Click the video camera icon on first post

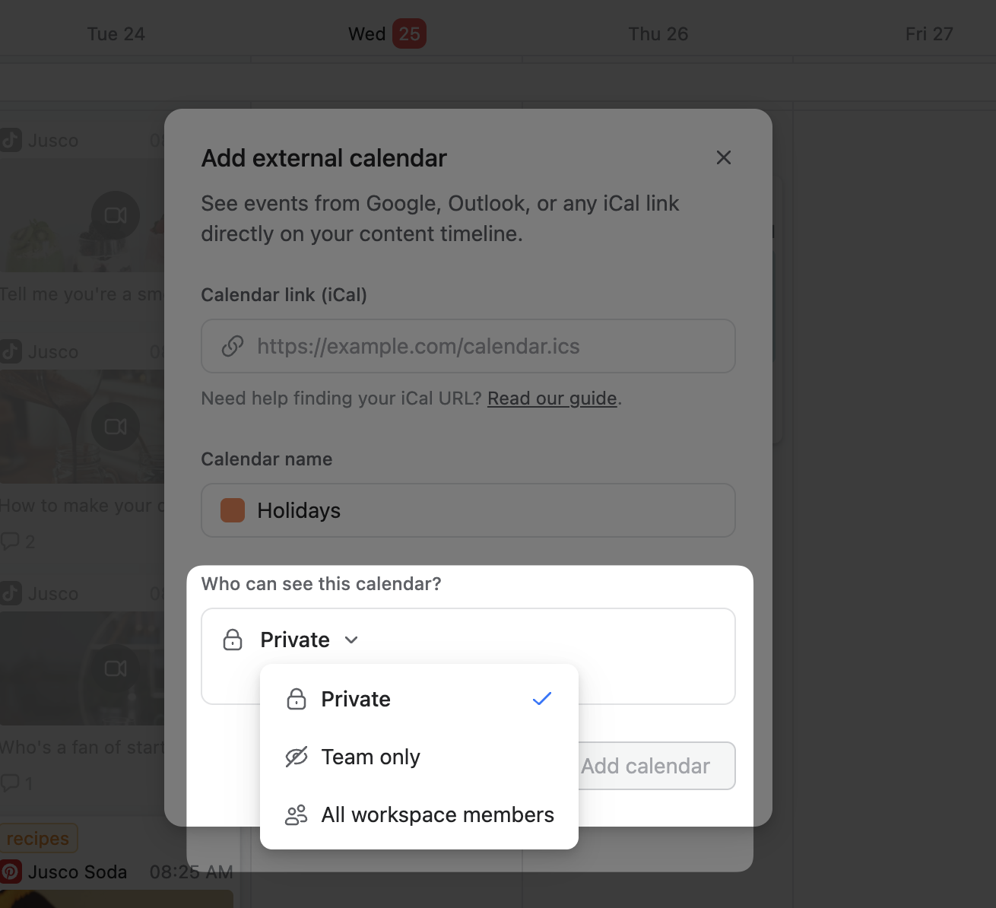point(116,216)
